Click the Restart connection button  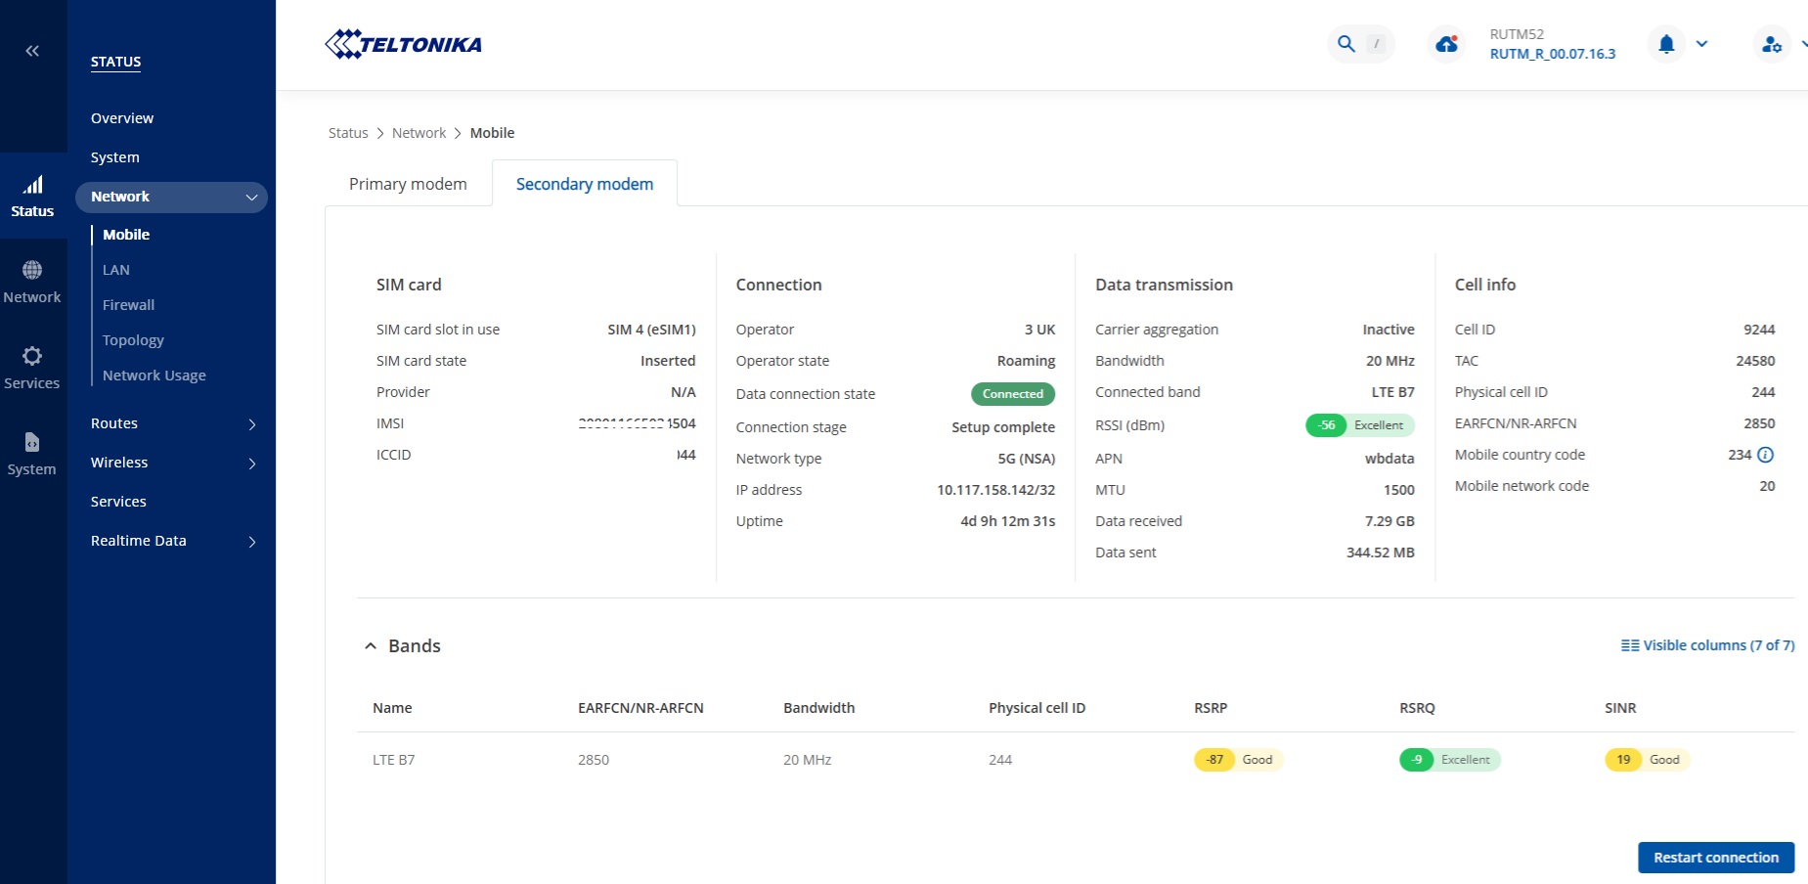pos(1715,857)
